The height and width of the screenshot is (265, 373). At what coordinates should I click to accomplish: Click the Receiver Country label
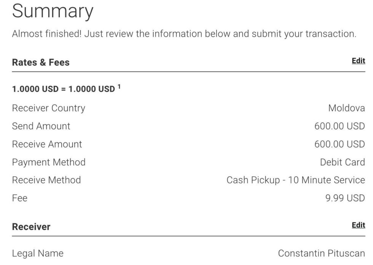tap(48, 108)
